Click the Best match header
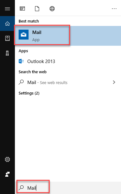Screen dimensions: 121x194 29,21
